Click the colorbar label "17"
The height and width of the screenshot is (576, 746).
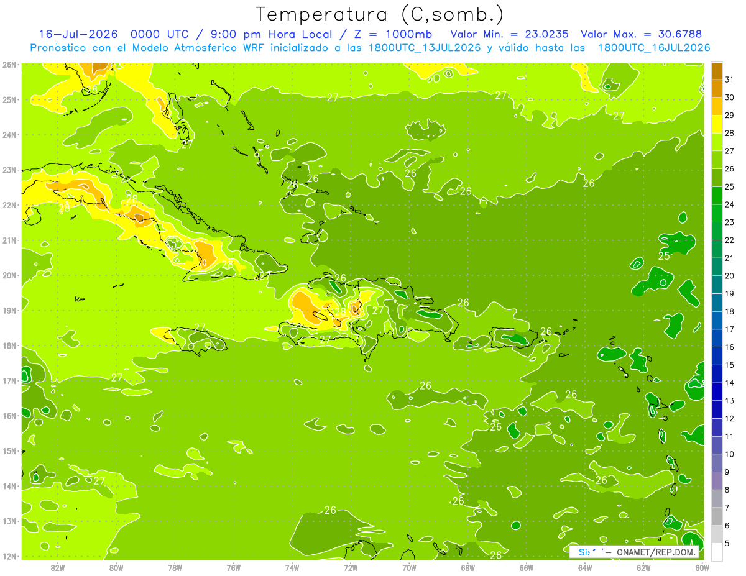pos(730,329)
